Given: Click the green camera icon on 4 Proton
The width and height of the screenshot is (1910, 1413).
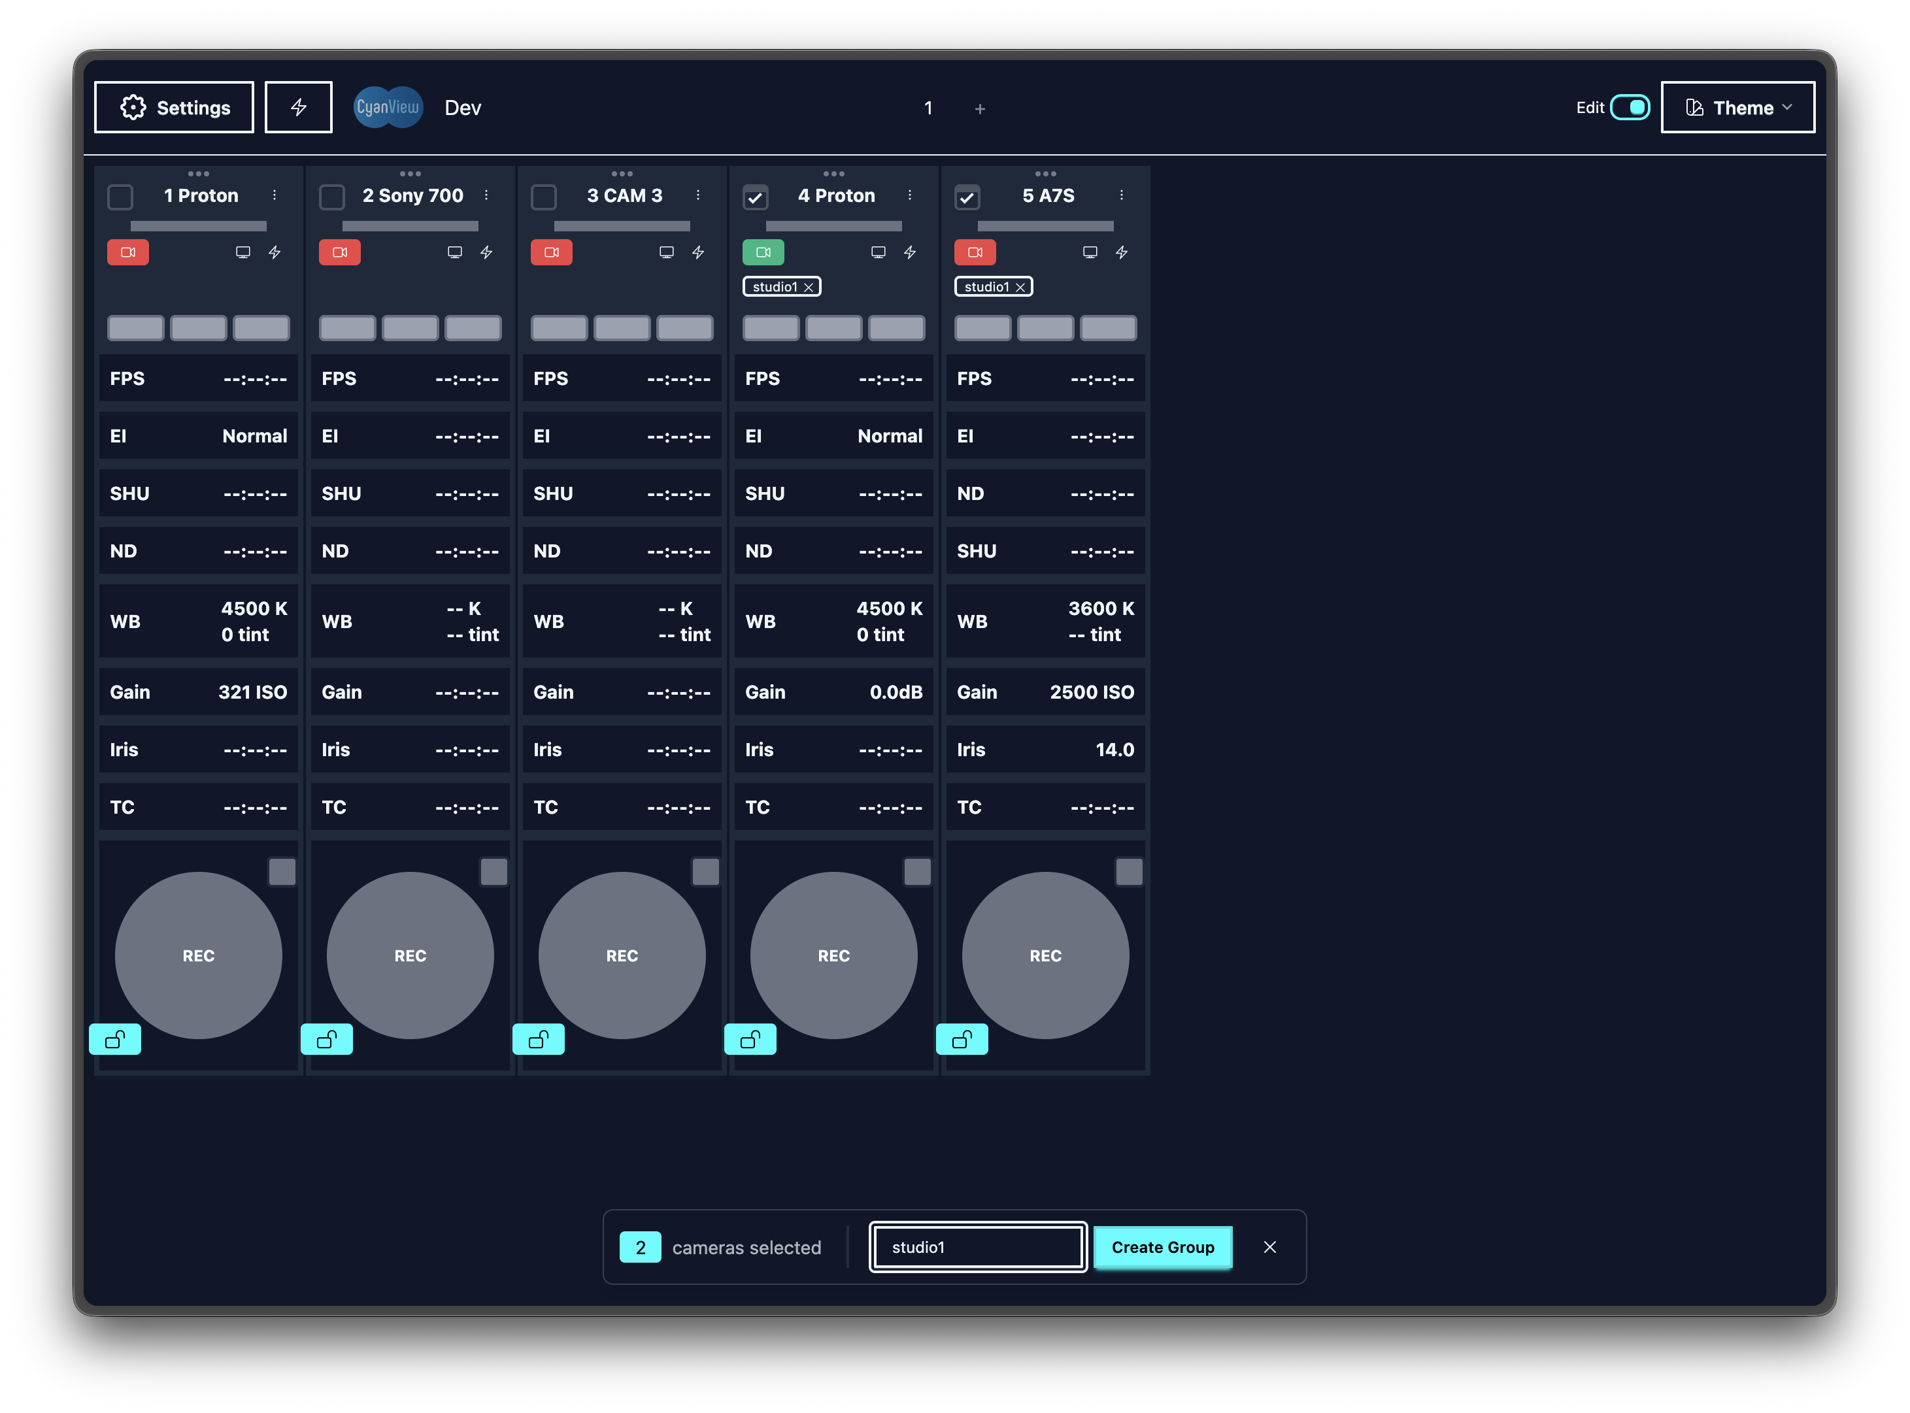Looking at the screenshot, I should point(763,252).
